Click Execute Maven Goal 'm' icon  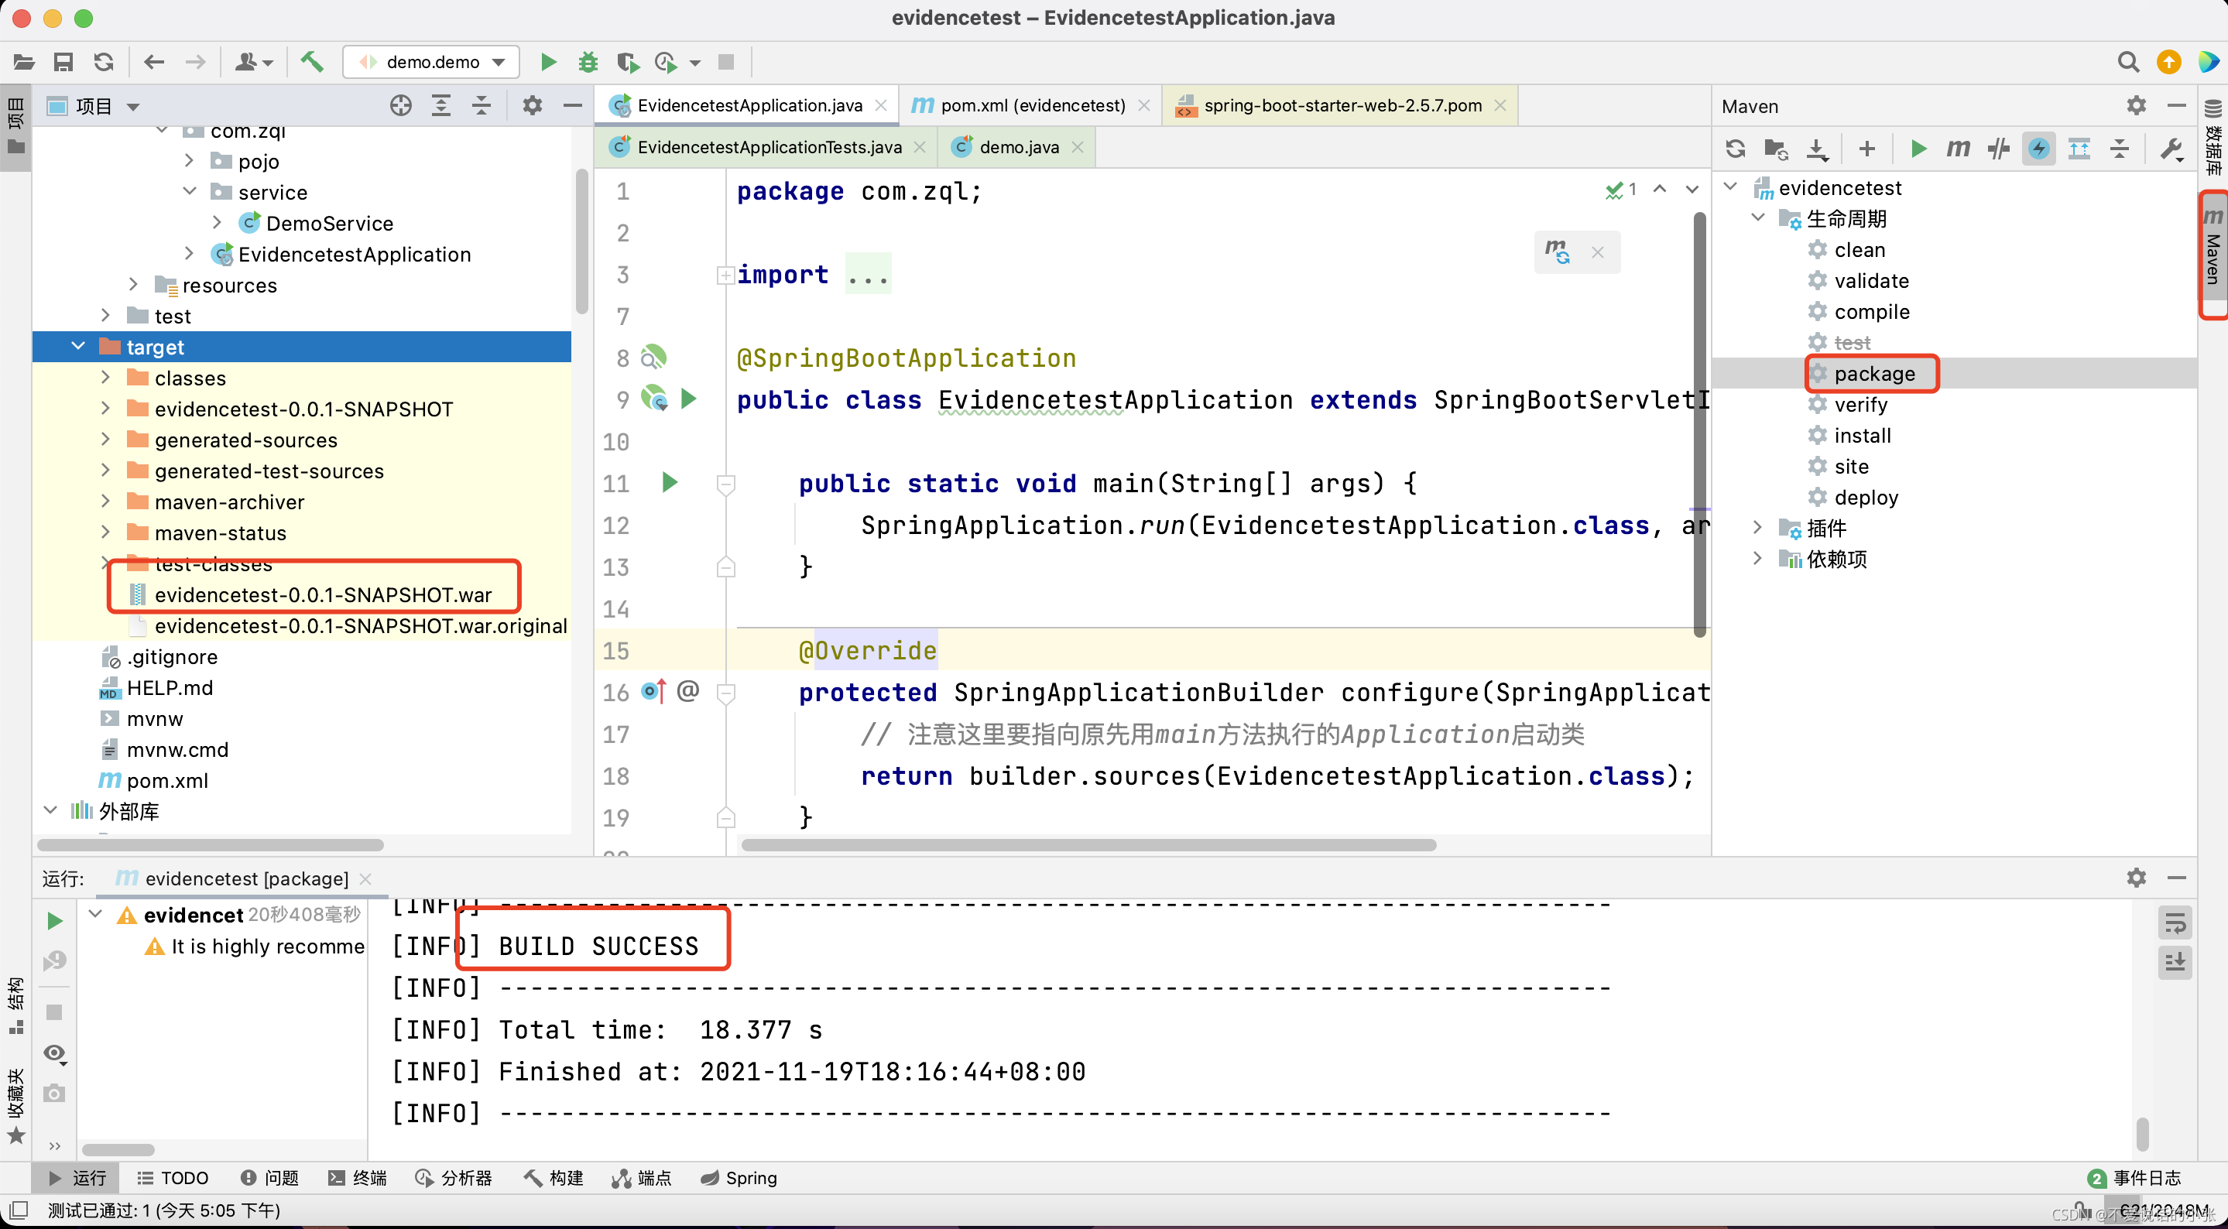point(1958,149)
